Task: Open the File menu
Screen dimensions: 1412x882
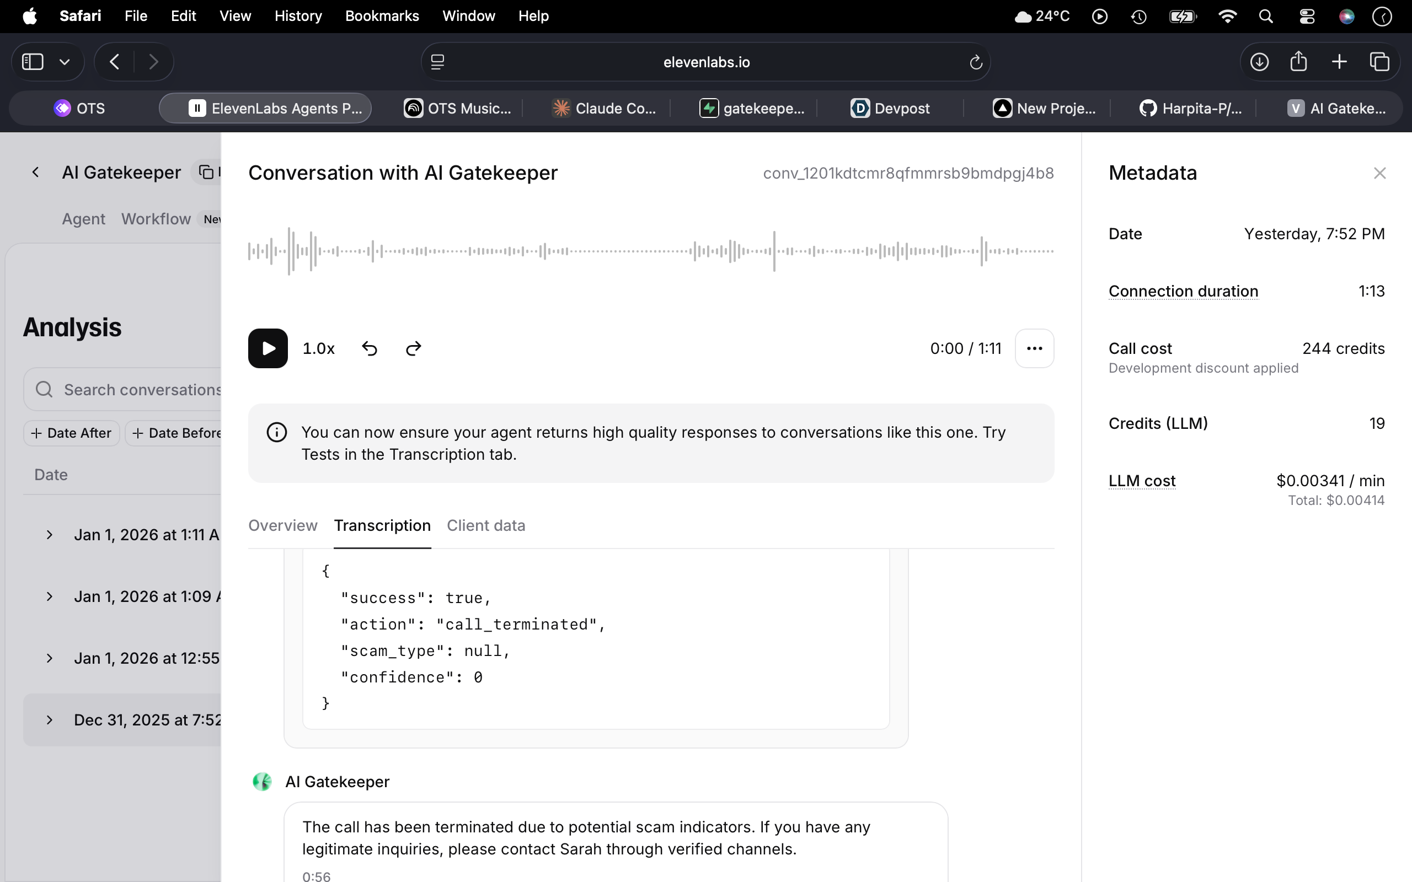Action: (136, 16)
